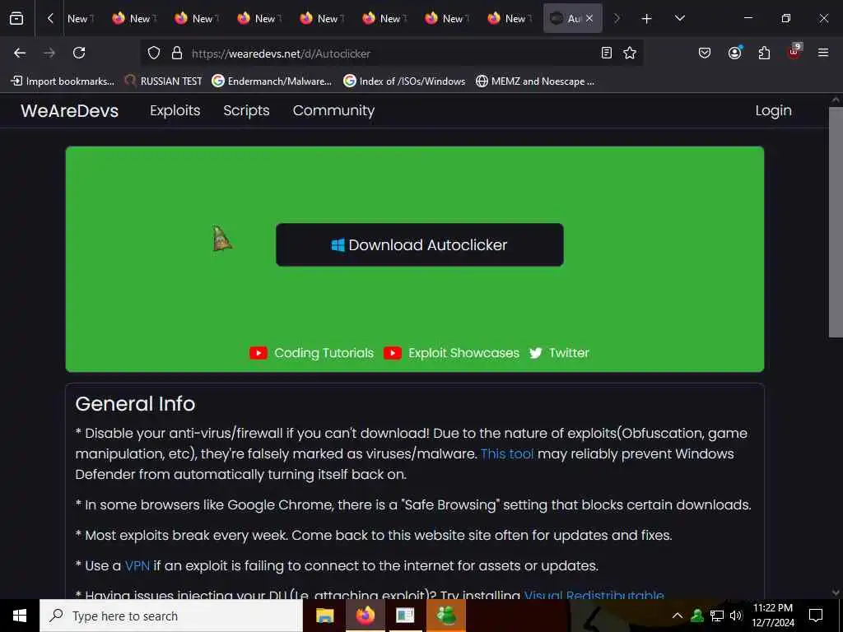Open Exploit Showcases YouTube link
The image size is (843, 632).
451,353
